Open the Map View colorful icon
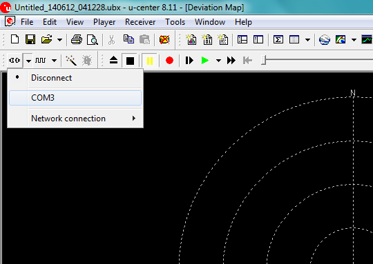This screenshot has width=373, height=264. (x=341, y=39)
